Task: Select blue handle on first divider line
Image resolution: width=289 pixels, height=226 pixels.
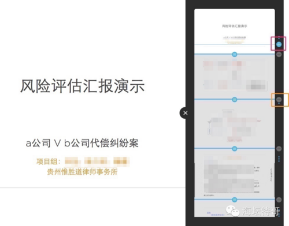Action: pos(235,55)
